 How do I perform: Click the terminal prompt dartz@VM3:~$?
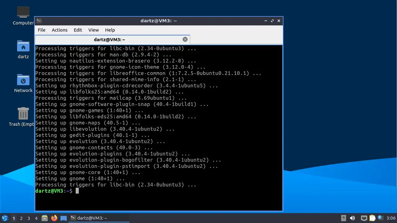pyautogui.click(x=54, y=191)
